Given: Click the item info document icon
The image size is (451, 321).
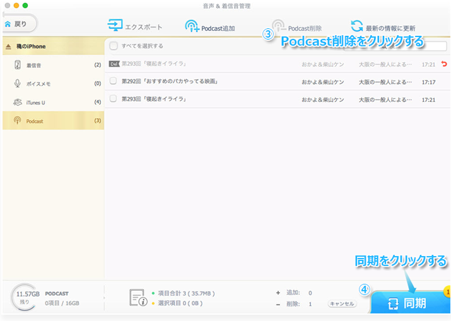Looking at the screenshot, I should [x=138, y=298].
